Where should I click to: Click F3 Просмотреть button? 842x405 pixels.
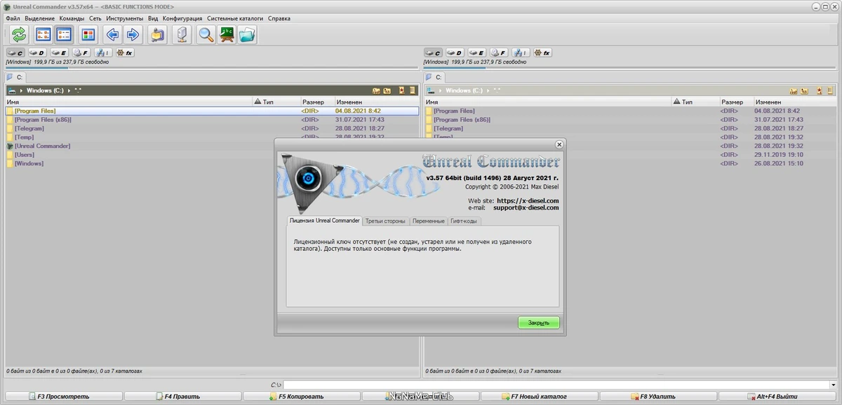pyautogui.click(x=63, y=397)
